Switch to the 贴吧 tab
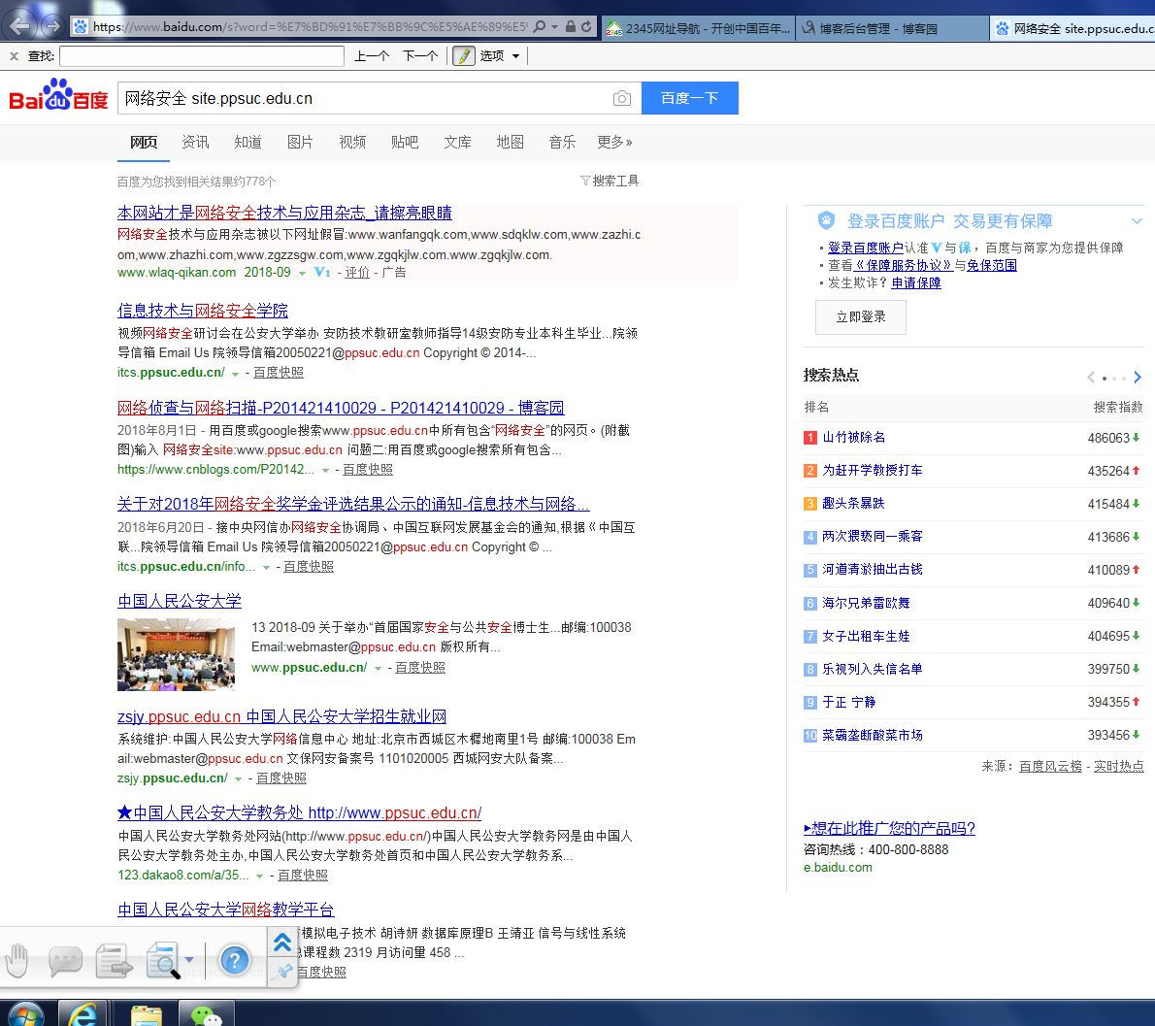Viewport: 1155px width, 1026px height. 405,142
